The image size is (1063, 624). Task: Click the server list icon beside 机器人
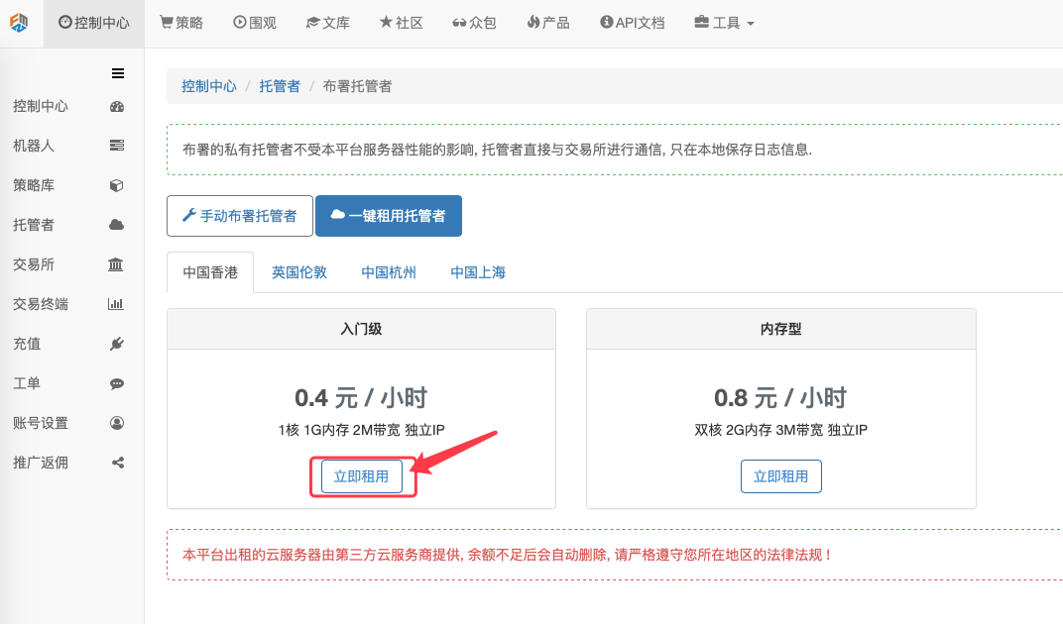[117, 146]
